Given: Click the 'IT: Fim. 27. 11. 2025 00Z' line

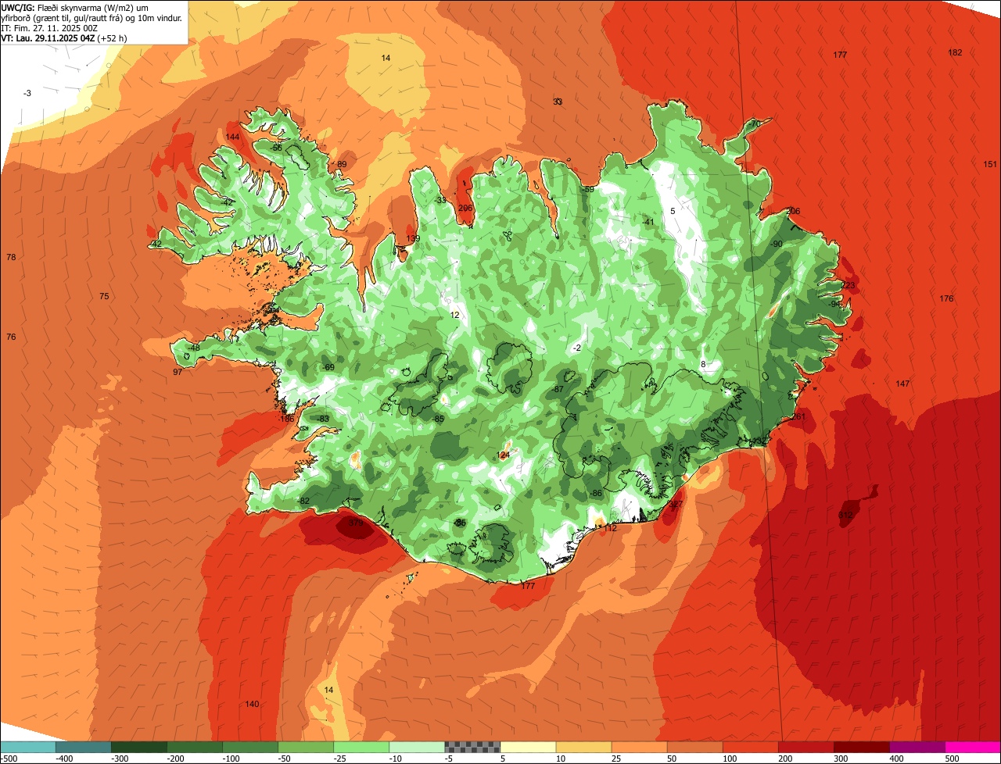Looking at the screenshot, I should pos(48,27).
